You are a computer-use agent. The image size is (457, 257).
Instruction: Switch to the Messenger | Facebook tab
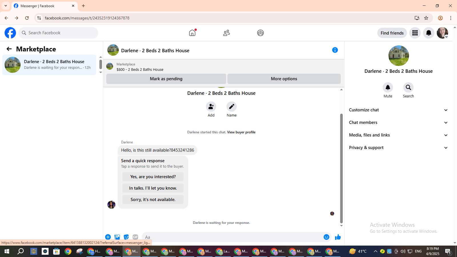tap(44, 6)
